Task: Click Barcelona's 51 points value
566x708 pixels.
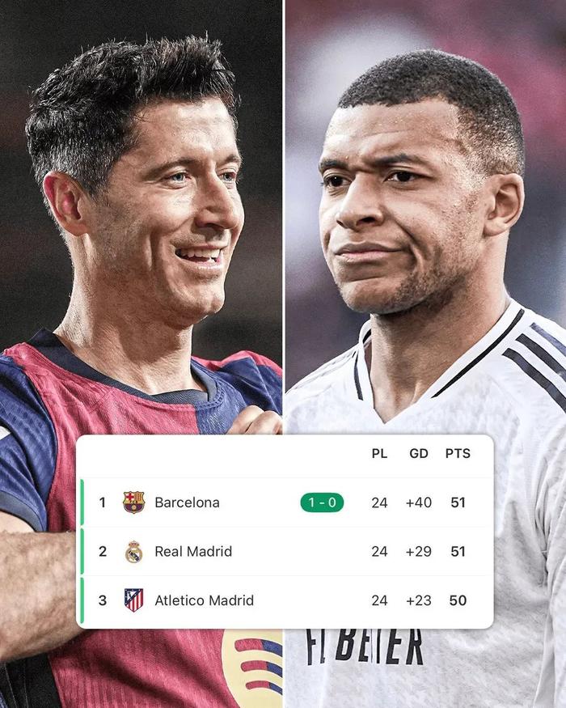Action: point(458,502)
